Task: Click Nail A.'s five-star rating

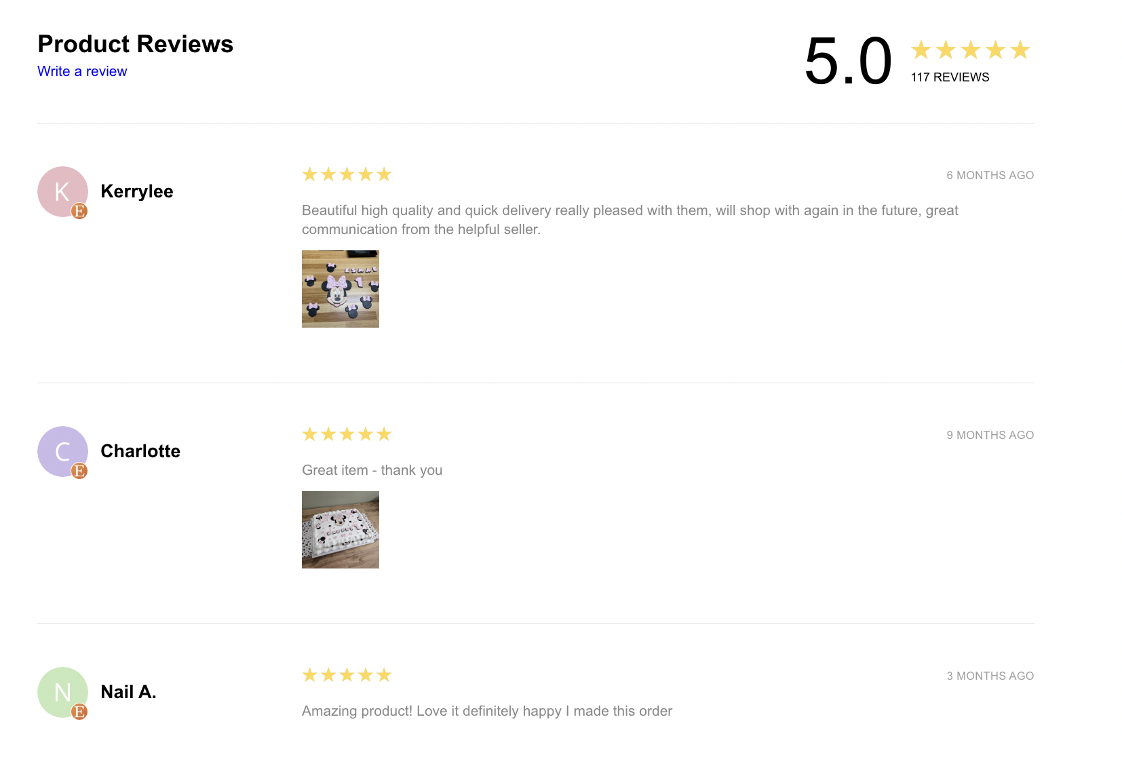Action: [x=347, y=676]
